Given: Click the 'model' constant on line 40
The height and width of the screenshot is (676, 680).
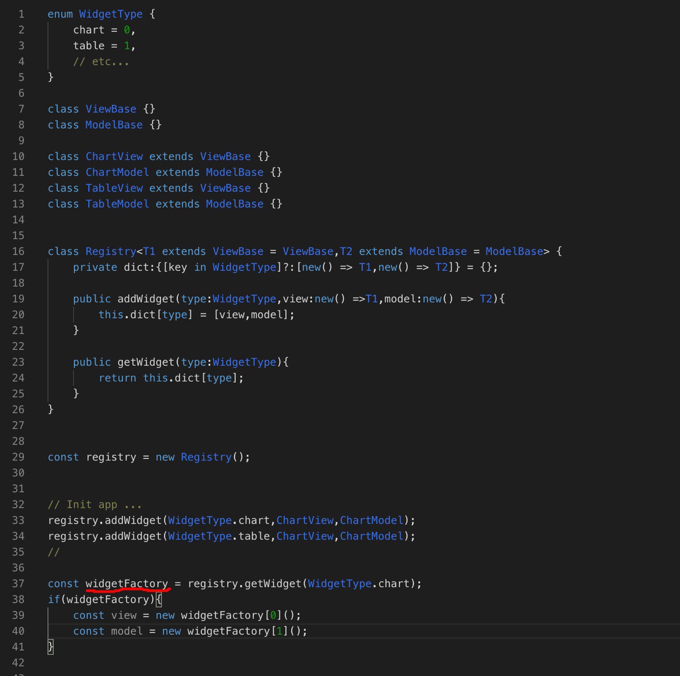Looking at the screenshot, I should point(127,631).
